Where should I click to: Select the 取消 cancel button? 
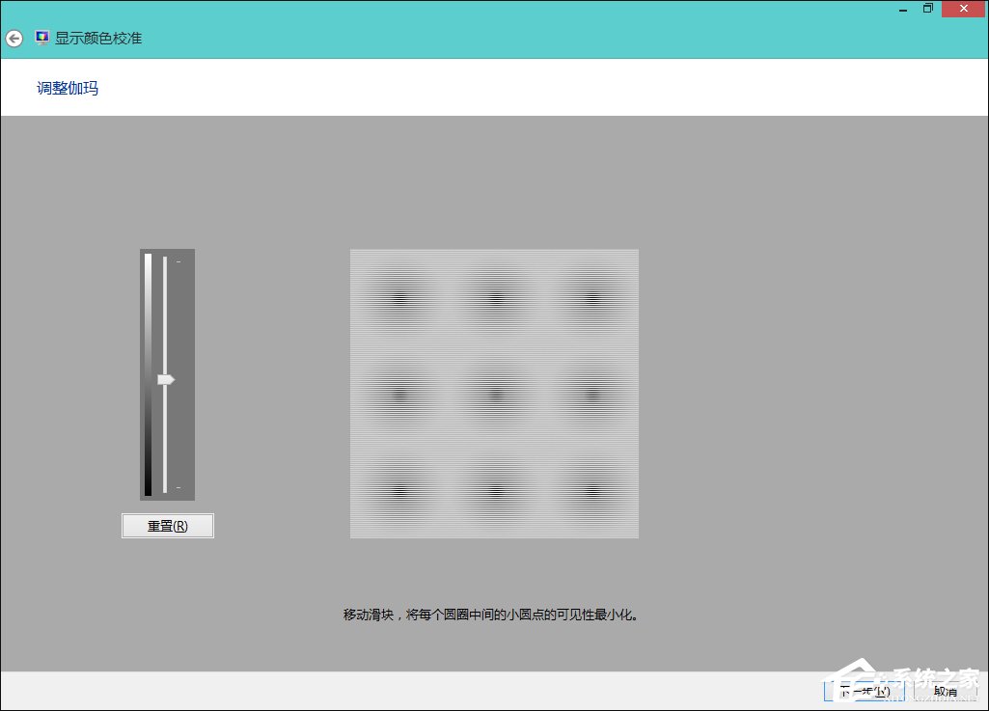click(944, 691)
